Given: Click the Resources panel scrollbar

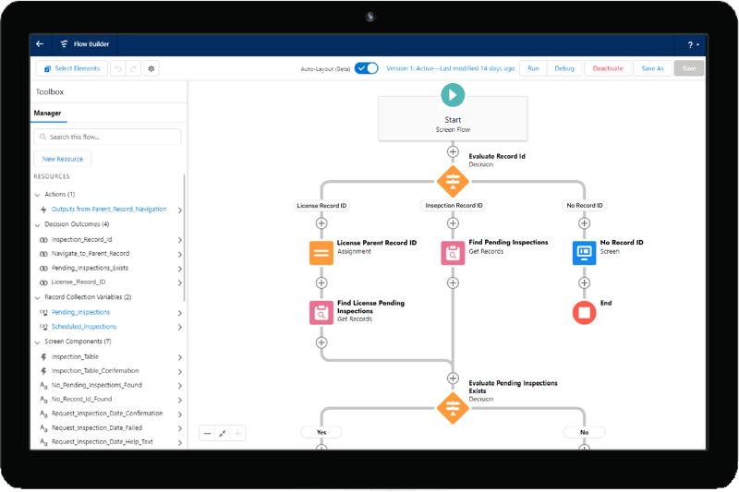Looking at the screenshot, I should (184, 238).
